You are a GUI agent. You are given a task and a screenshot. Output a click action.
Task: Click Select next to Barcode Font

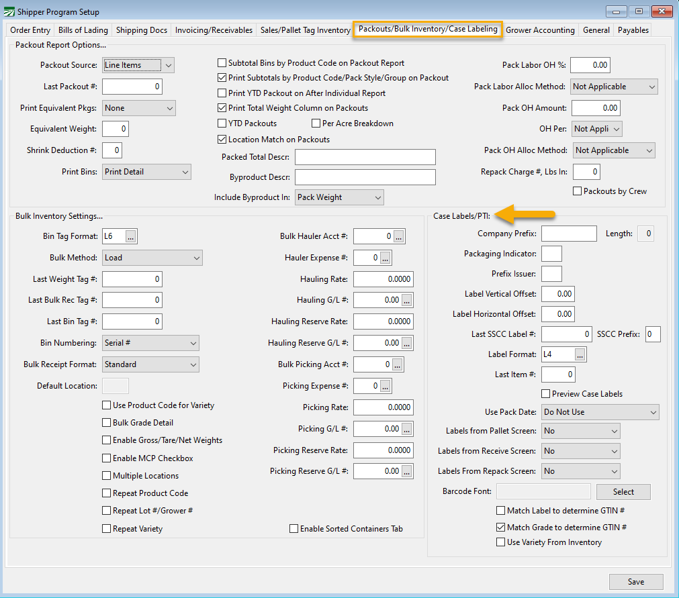pyautogui.click(x=623, y=492)
